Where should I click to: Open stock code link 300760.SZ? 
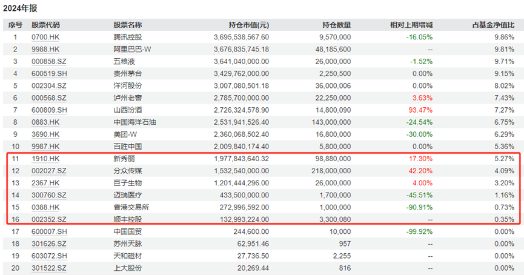49,195
